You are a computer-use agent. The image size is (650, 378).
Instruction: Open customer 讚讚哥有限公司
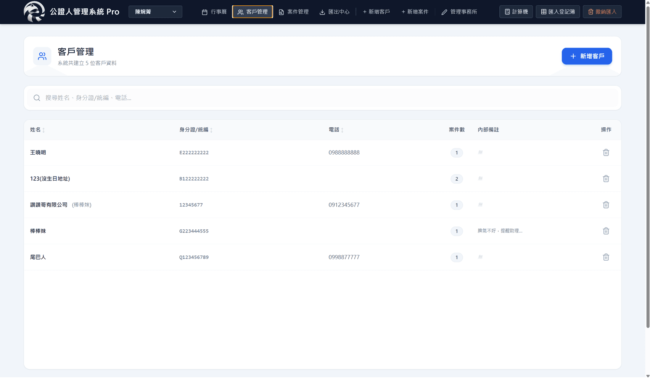(x=49, y=205)
